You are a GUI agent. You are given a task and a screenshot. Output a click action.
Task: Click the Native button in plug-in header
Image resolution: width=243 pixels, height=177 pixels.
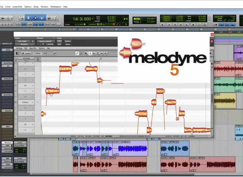[x=68, y=44]
